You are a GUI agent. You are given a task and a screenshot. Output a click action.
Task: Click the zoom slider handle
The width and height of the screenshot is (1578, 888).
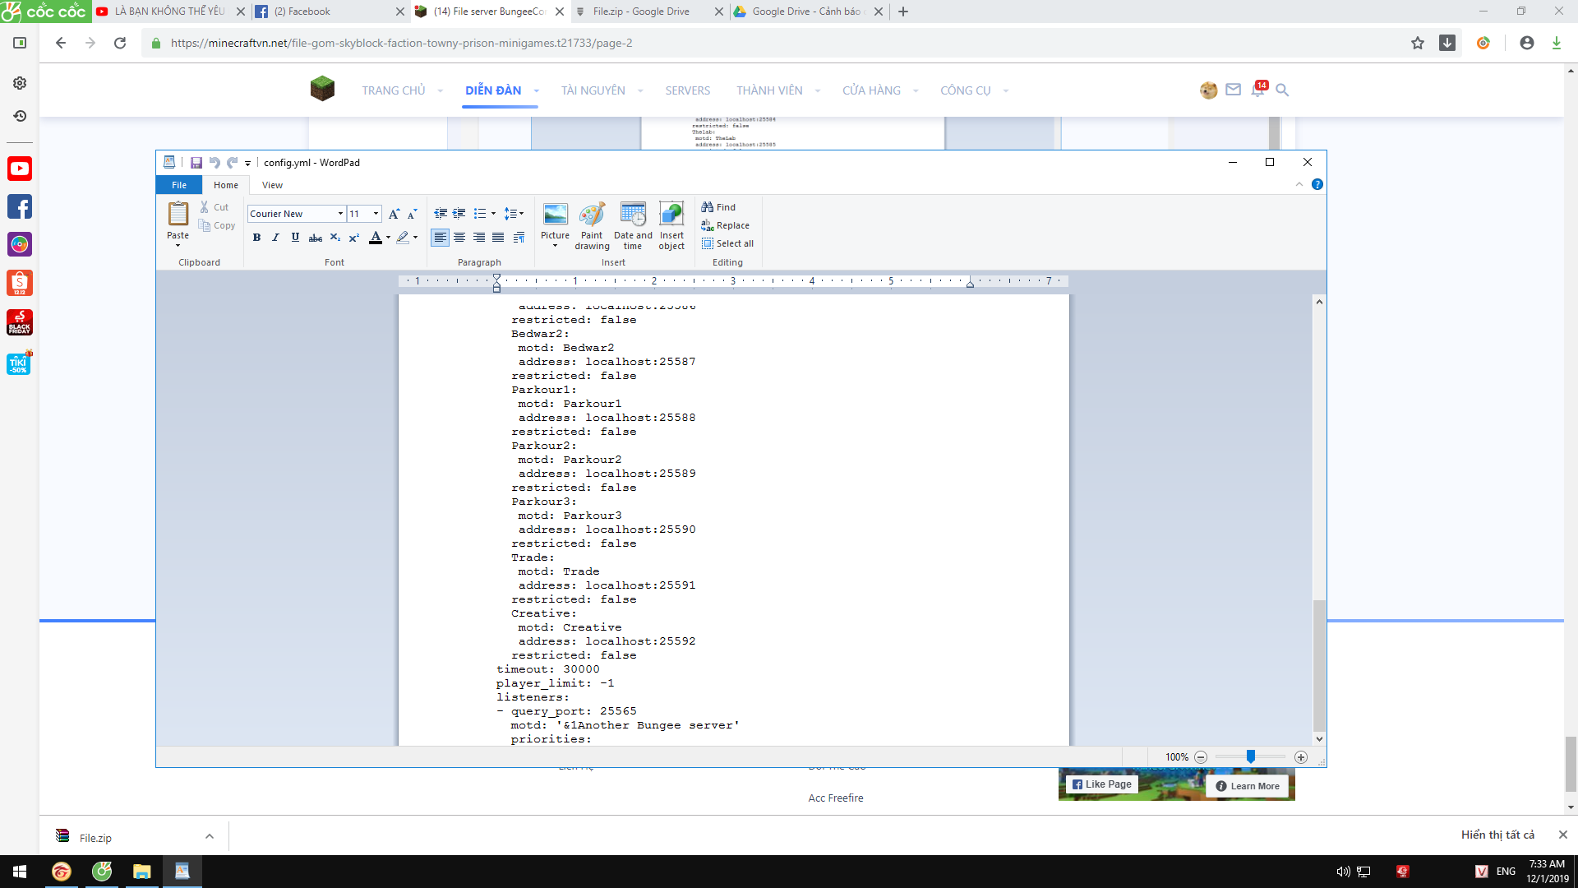pos(1250,756)
